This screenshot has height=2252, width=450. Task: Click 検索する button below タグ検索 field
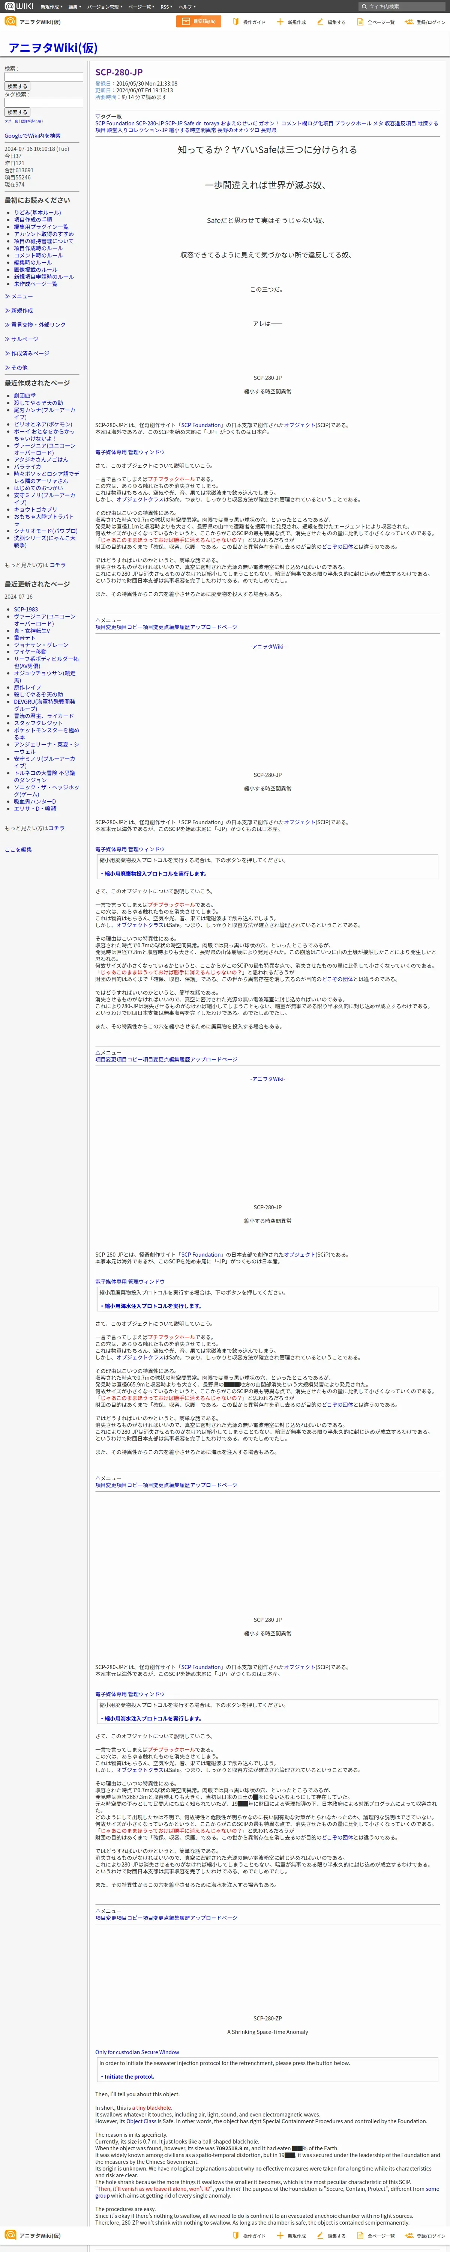pos(18,112)
